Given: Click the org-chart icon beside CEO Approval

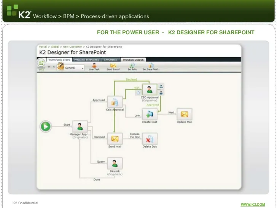Looking at the screenshot, I should click(161, 87).
